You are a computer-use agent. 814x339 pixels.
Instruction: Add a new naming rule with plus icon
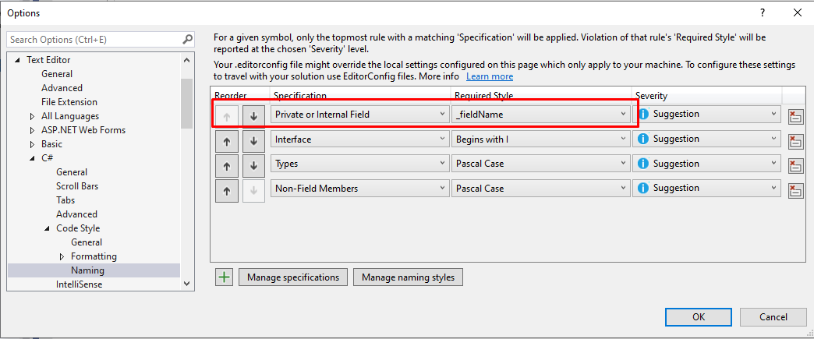point(225,277)
